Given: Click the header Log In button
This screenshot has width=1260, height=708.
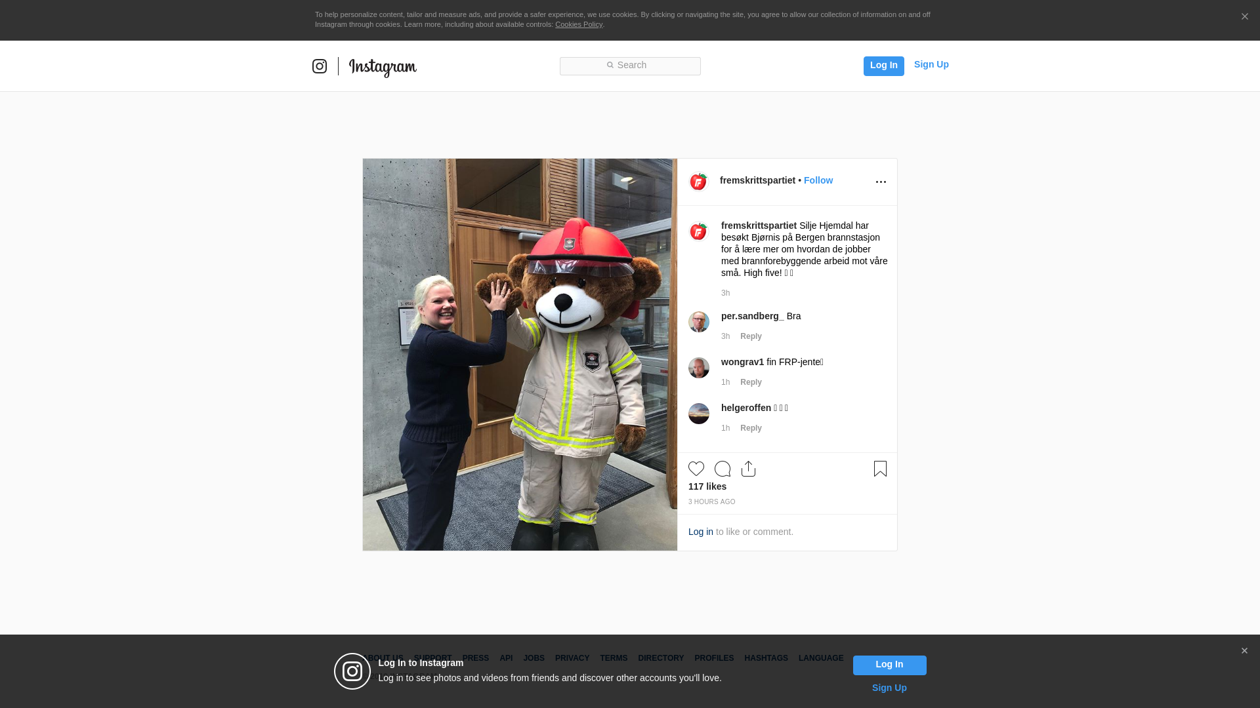Looking at the screenshot, I should point(883,66).
